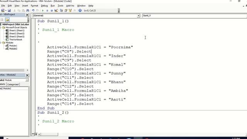Click the Project Explorer horizontal scrollbar right arrow
Viewport: 247px width, 139px height.
(x=27, y=70)
